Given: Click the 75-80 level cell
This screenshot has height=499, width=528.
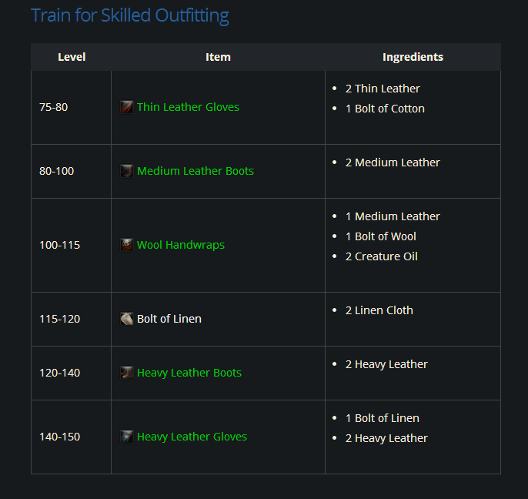Looking at the screenshot, I should click(53, 107).
